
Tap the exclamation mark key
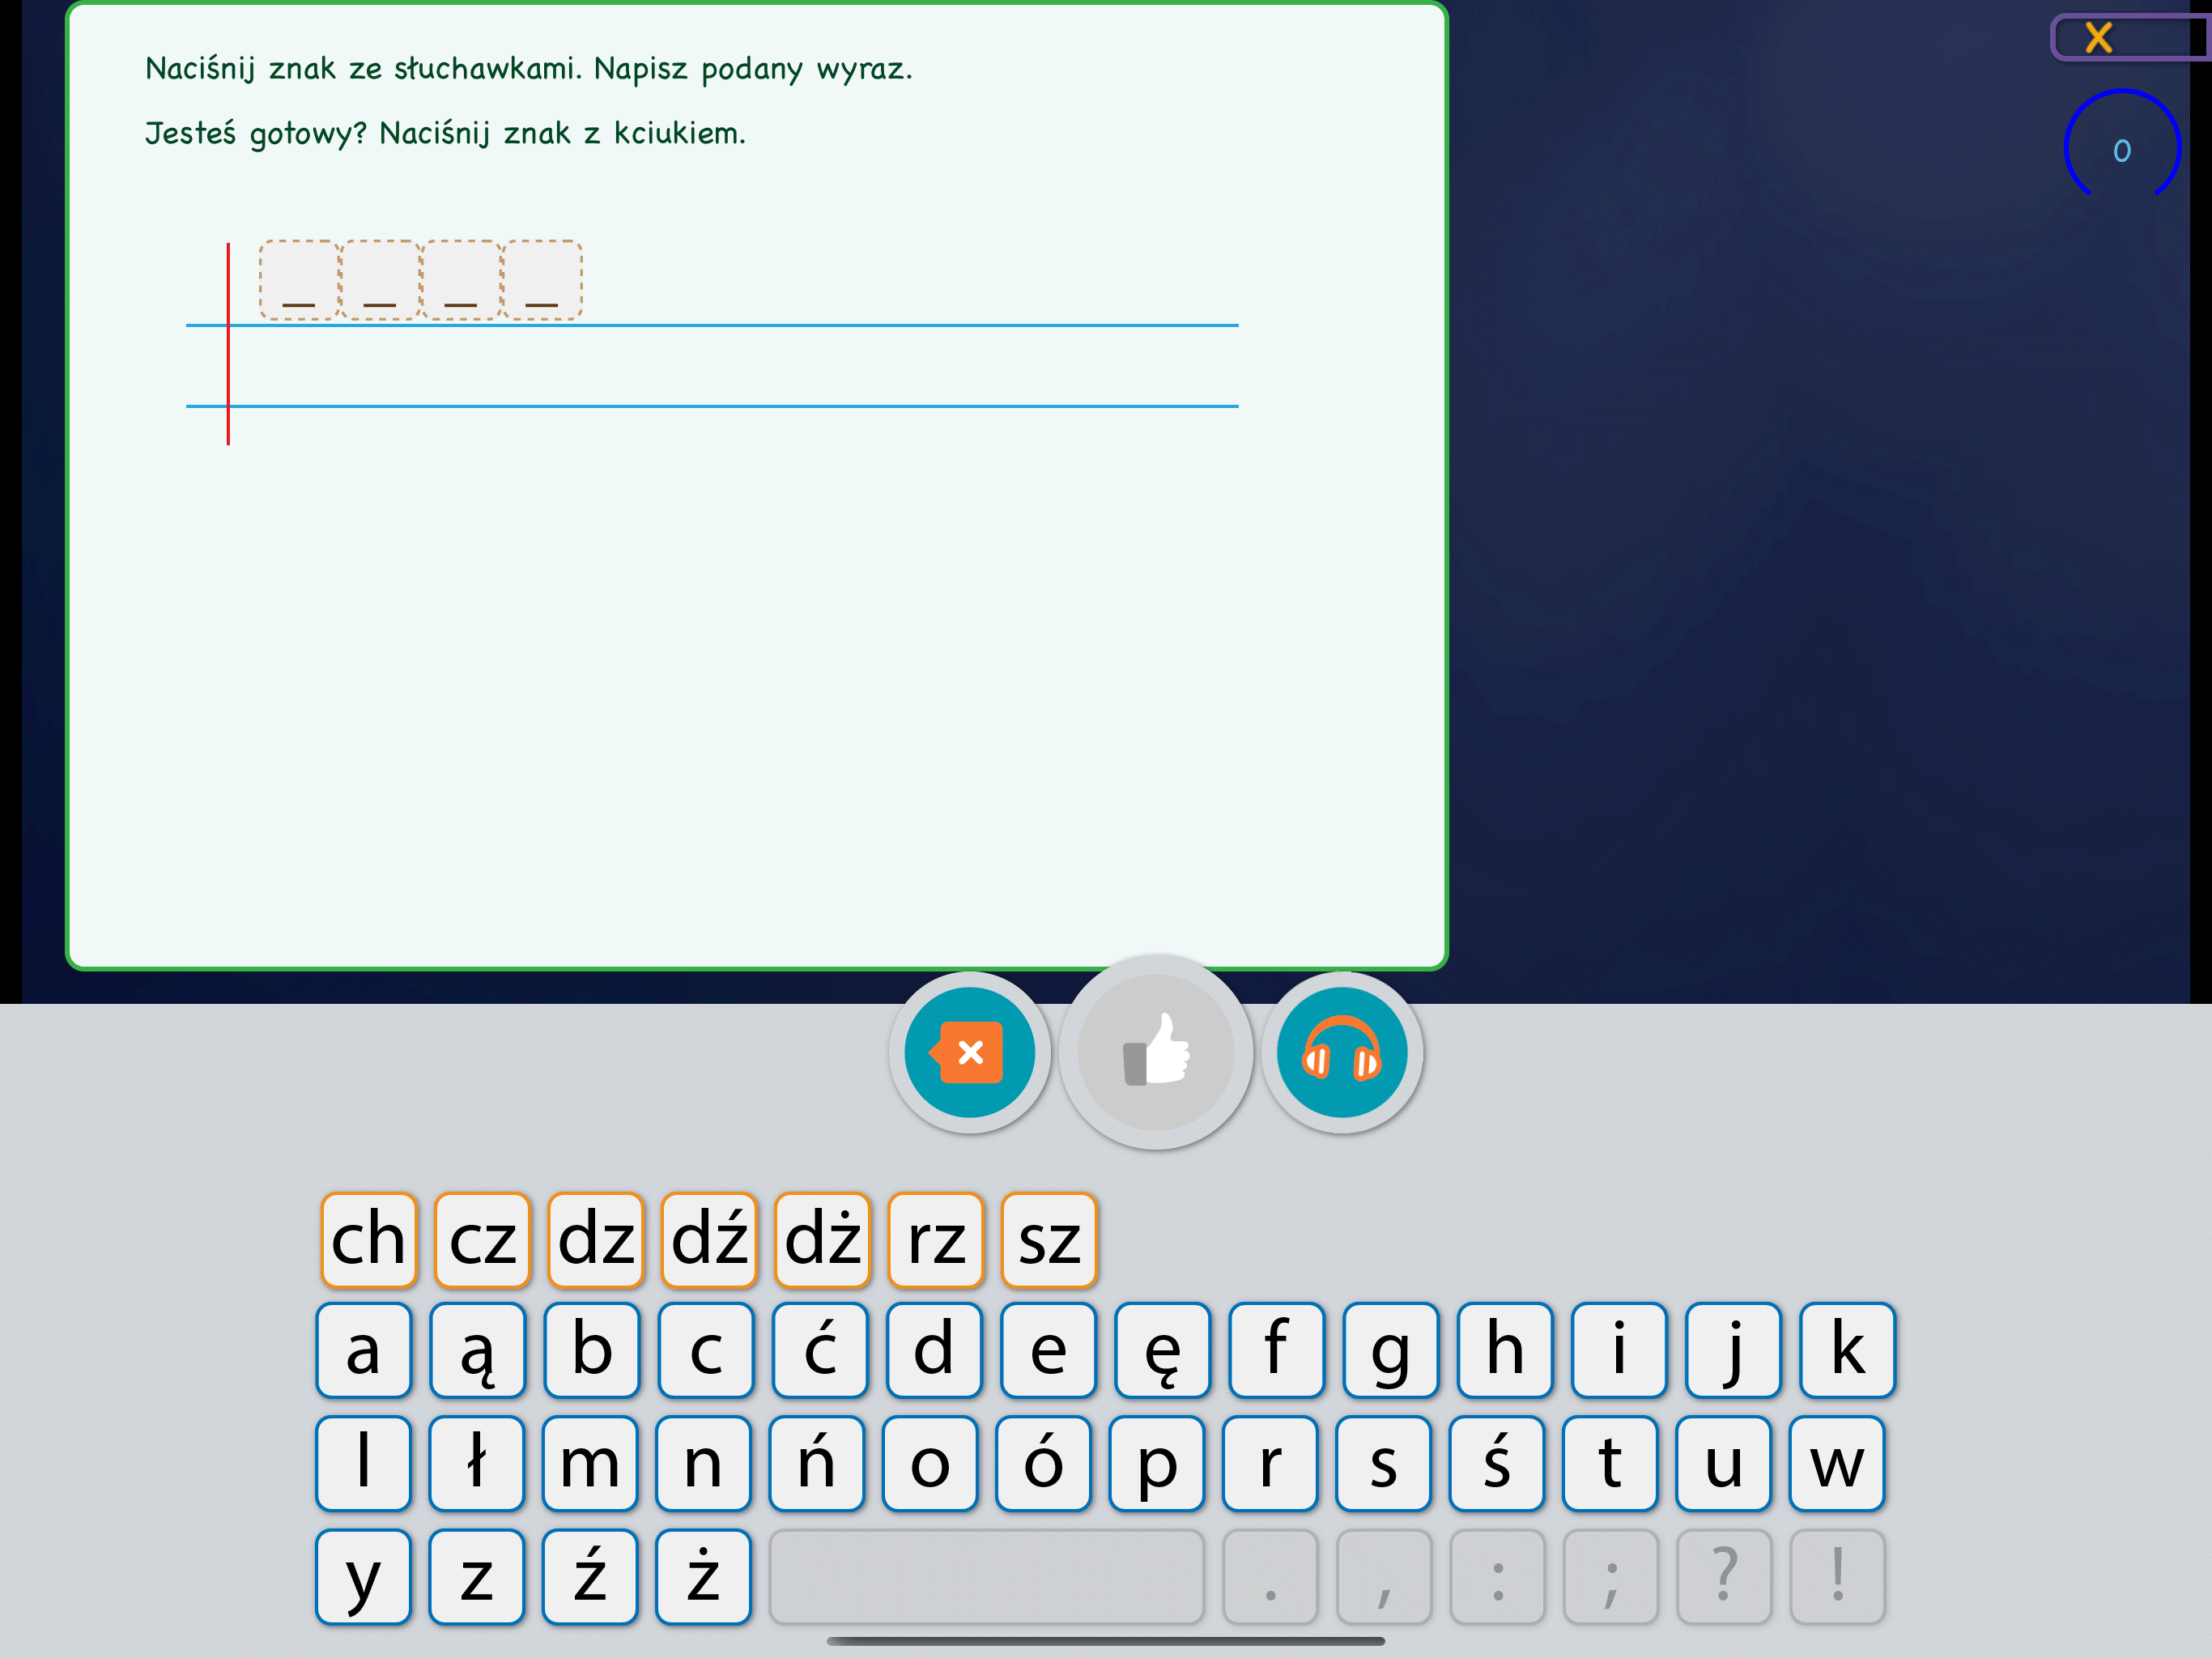point(1837,1577)
